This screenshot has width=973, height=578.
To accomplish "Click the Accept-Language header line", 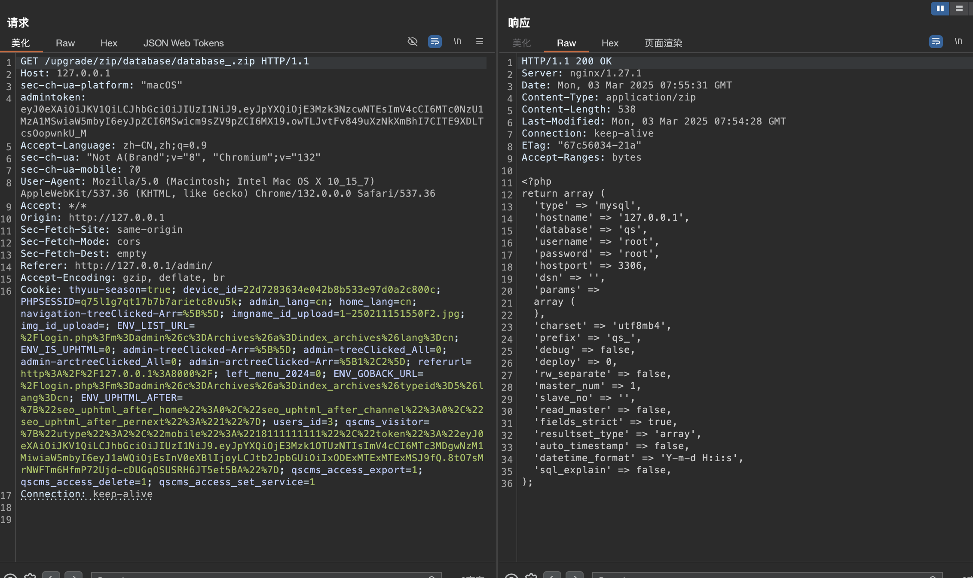I will coord(113,146).
